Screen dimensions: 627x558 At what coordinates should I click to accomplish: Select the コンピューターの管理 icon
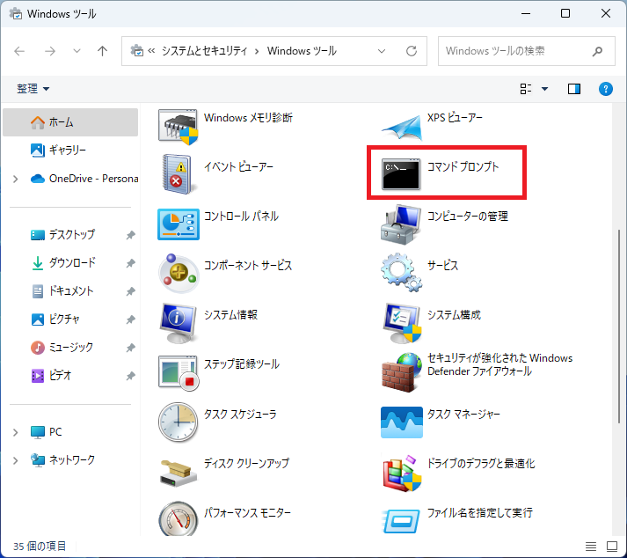401,224
